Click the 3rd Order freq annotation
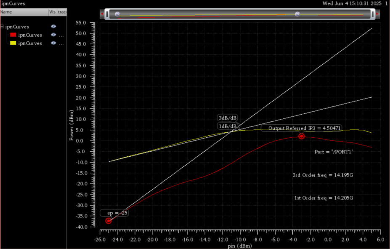 pyautogui.click(x=323, y=175)
